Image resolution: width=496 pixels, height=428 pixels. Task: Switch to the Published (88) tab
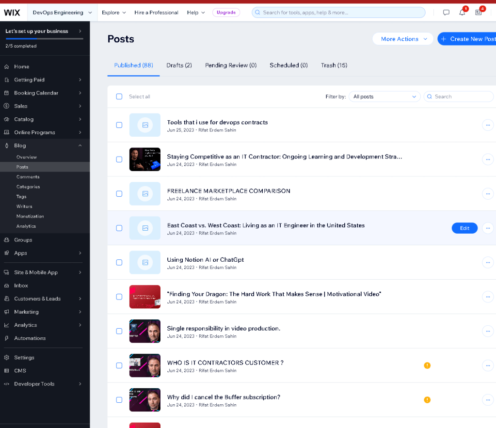point(133,65)
